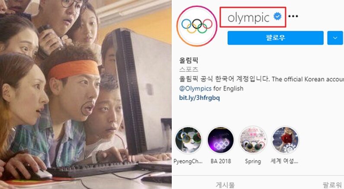
Task: Open the PyeongCh... story highlight
Action: [x=188, y=140]
